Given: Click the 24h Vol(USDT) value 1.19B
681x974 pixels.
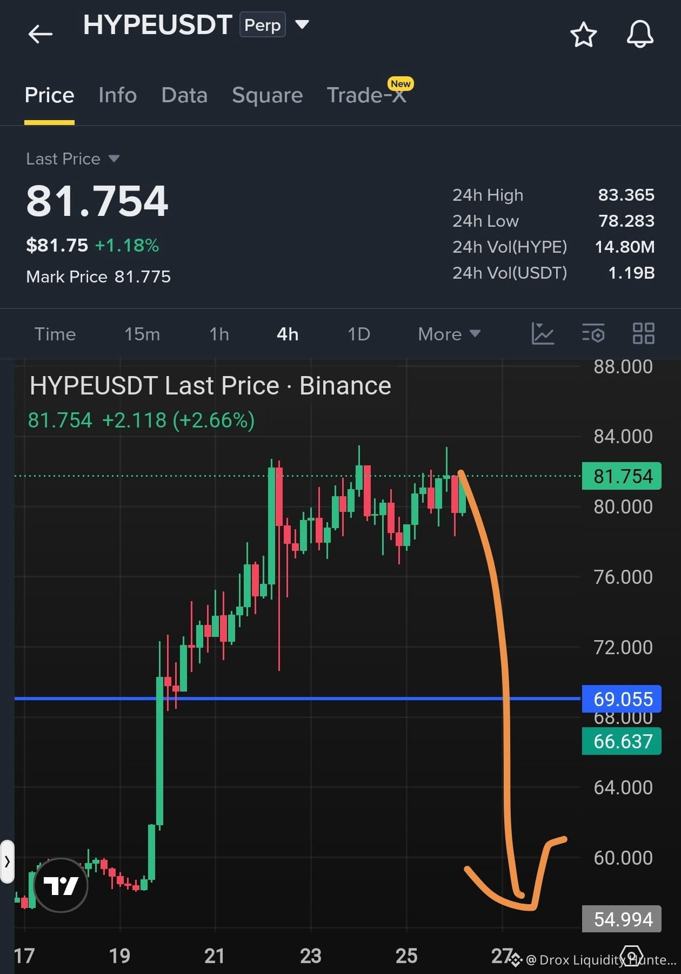Looking at the screenshot, I should (631, 273).
